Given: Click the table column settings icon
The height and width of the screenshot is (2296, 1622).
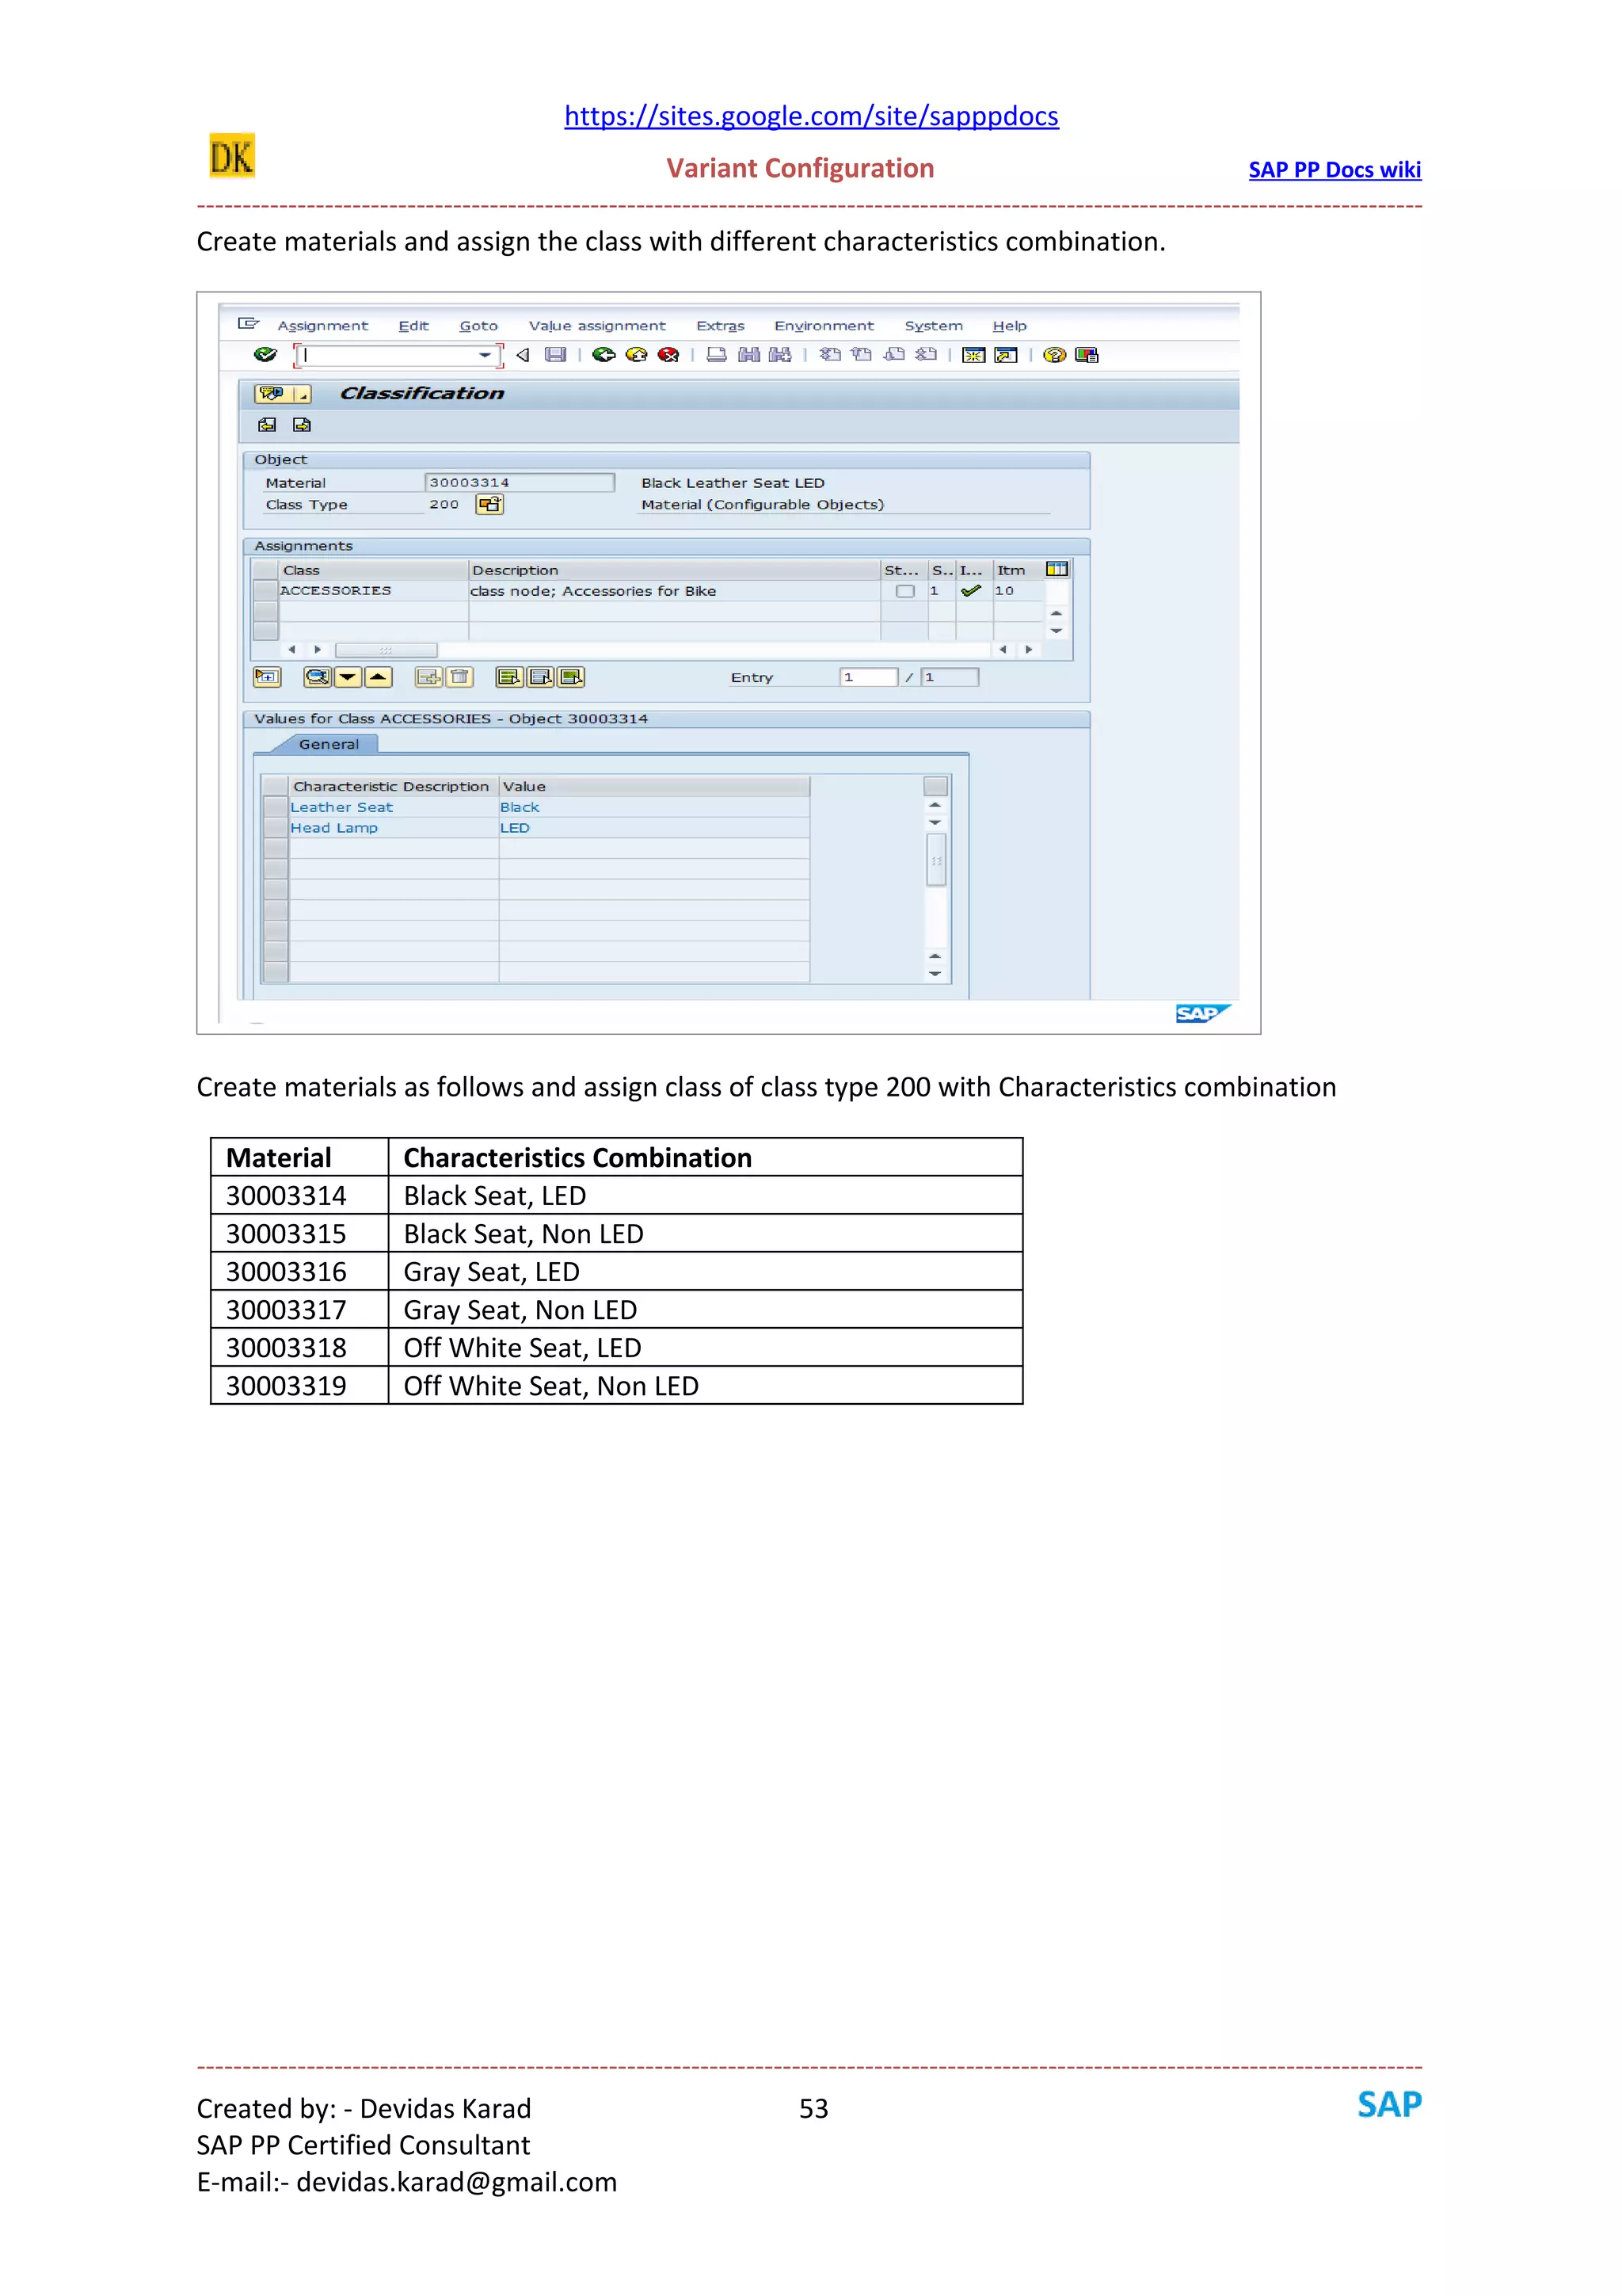Looking at the screenshot, I should [1057, 569].
